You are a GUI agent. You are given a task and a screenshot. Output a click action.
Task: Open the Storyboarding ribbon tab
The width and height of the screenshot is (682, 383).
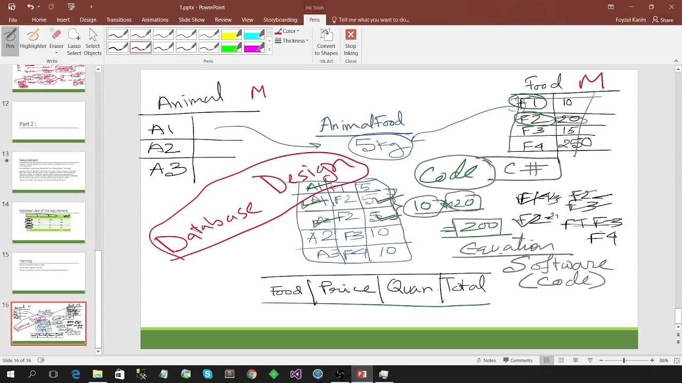pyautogui.click(x=280, y=20)
